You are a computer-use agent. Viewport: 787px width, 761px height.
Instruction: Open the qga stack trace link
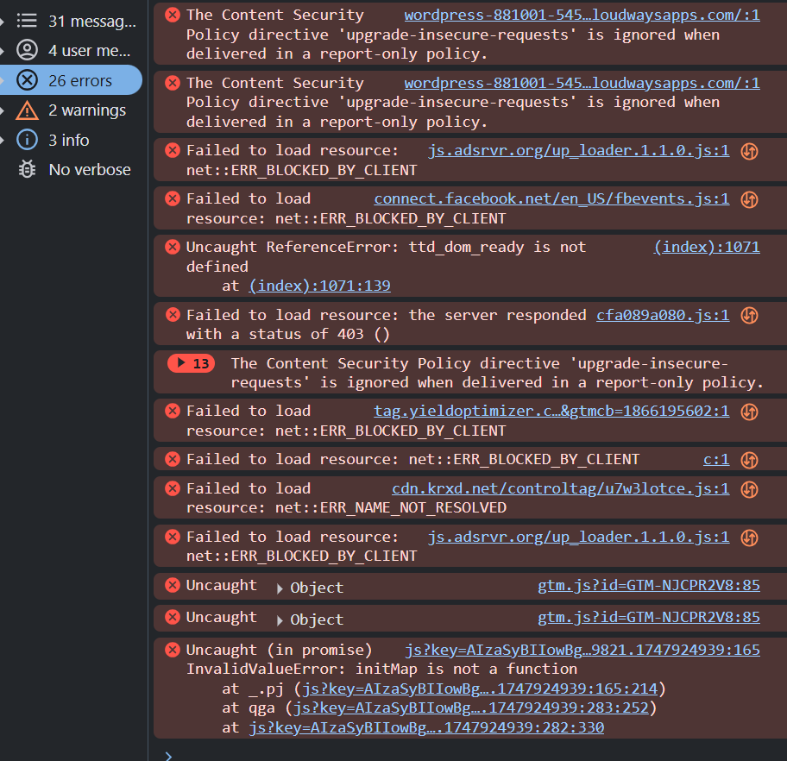tap(471, 708)
